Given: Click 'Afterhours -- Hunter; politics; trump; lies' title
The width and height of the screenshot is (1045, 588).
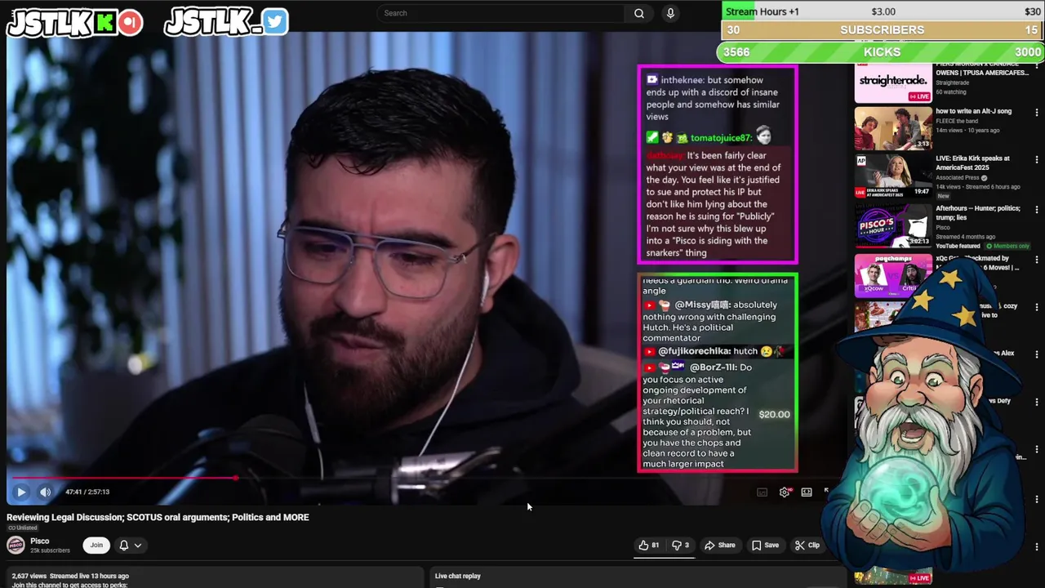Looking at the screenshot, I should pos(977,212).
